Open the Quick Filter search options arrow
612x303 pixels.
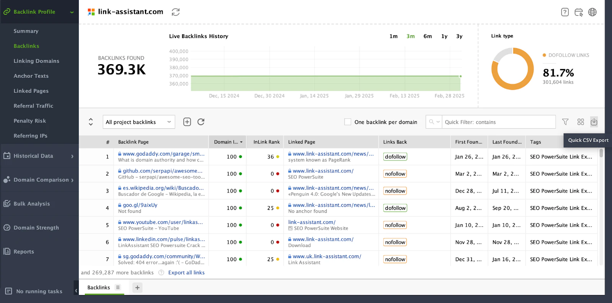438,122
